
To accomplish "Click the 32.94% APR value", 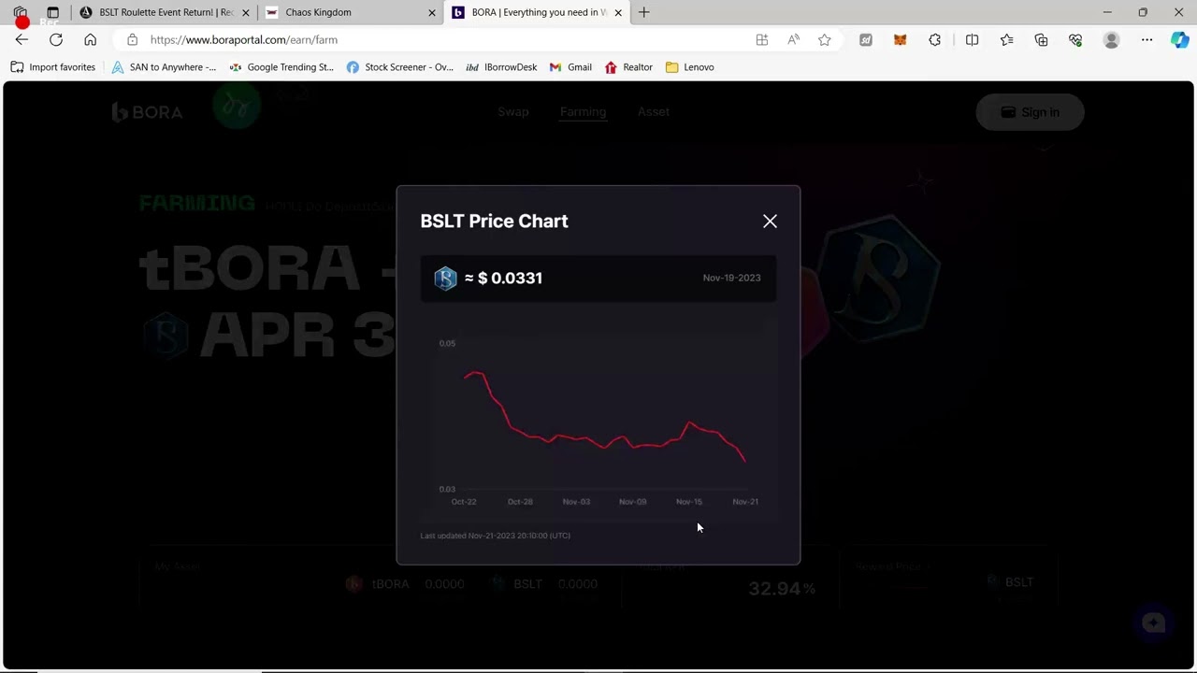I will click(x=782, y=589).
